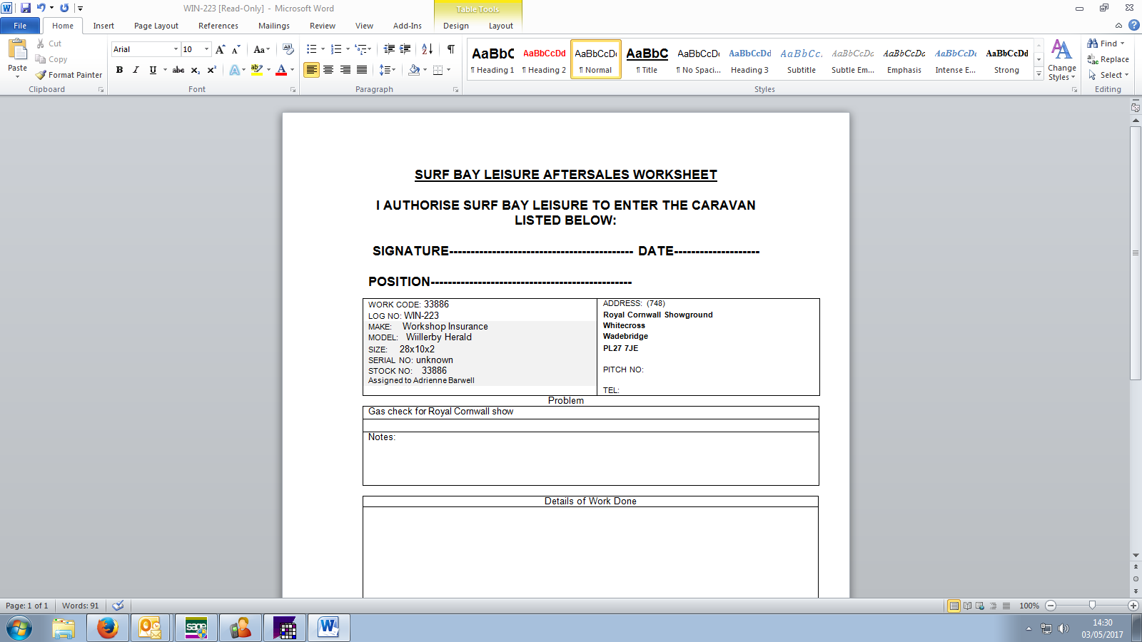1142x642 pixels.
Task: Click the vertical scrollbar thumb
Action: (1136, 253)
